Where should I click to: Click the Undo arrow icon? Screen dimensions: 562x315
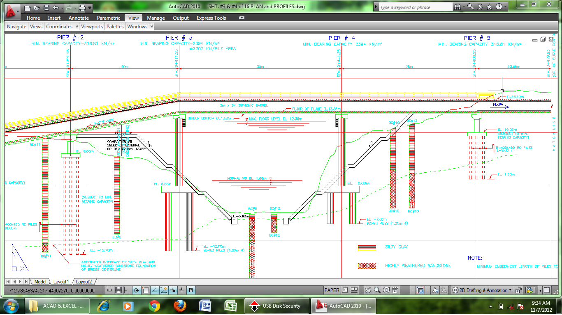pos(56,8)
